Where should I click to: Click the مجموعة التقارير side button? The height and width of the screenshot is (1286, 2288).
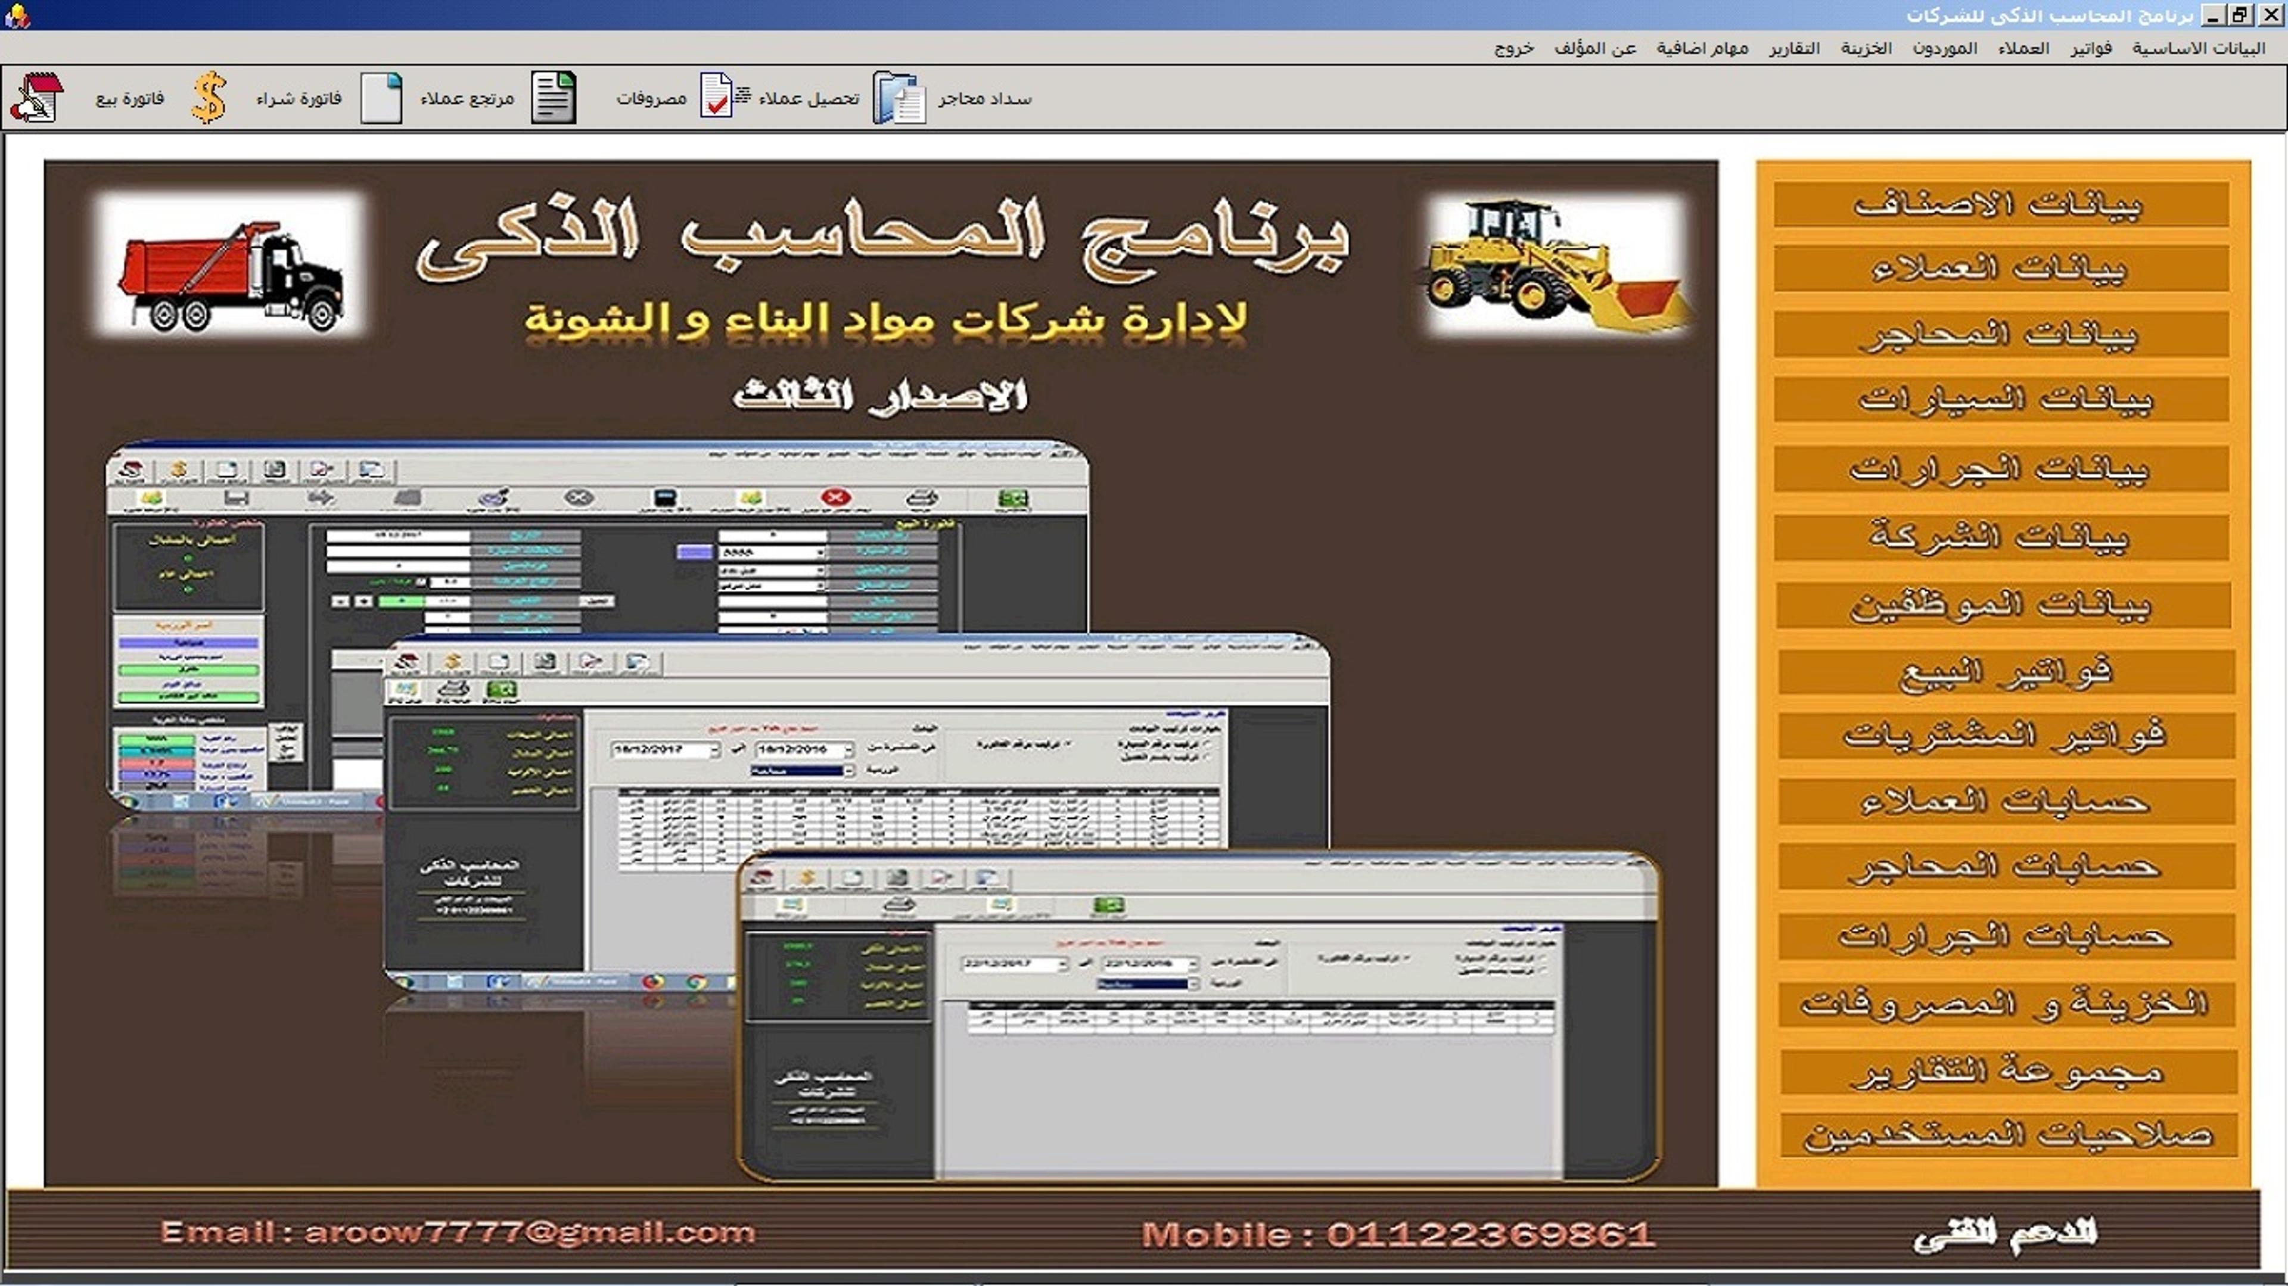[2008, 1071]
